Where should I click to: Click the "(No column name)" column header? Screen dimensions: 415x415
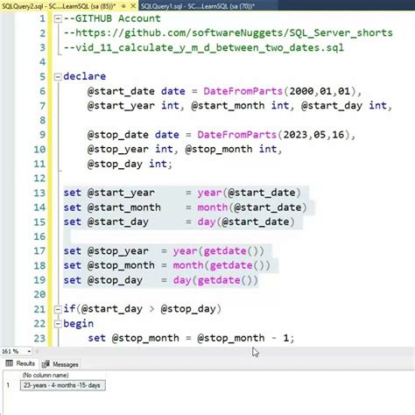pyautogui.click(x=46, y=376)
